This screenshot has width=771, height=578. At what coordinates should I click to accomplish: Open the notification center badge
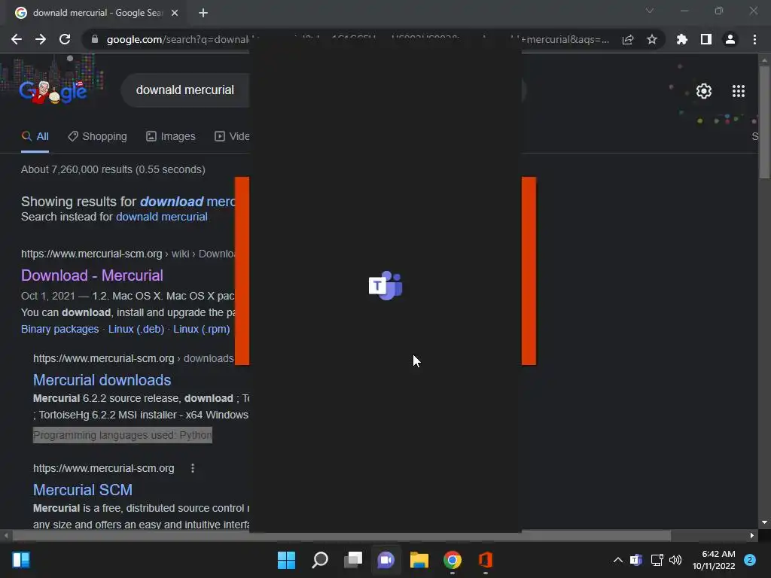750,560
